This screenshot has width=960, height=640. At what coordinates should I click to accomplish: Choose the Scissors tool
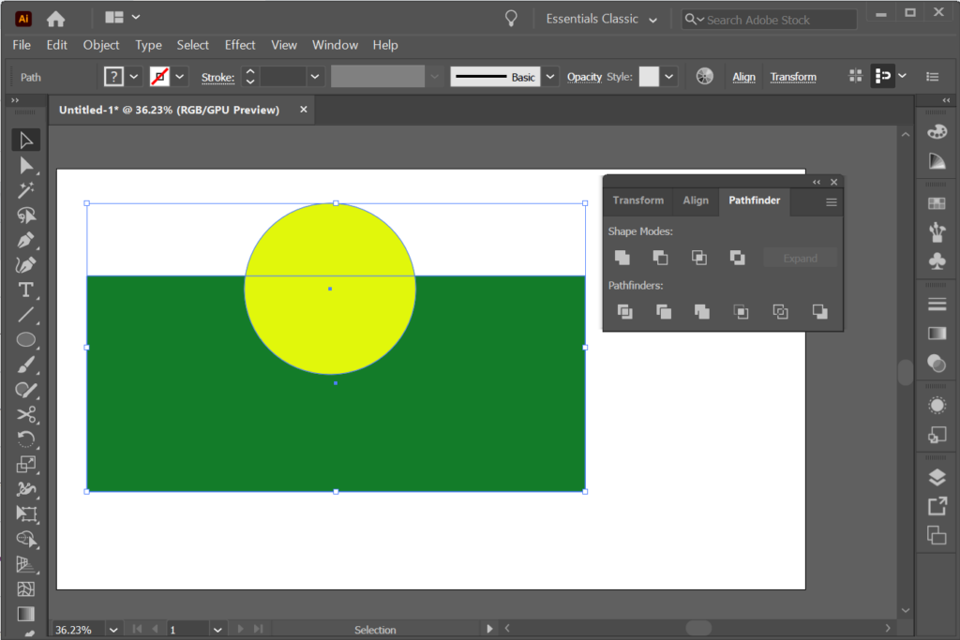tap(25, 415)
